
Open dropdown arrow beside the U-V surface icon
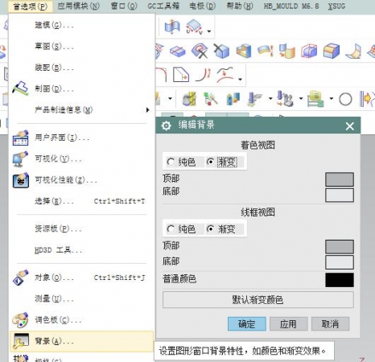click(209, 31)
